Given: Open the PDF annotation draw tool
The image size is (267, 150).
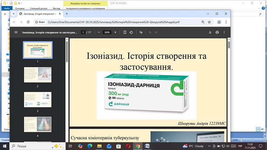Looking at the screenshot, I should 141,32.
